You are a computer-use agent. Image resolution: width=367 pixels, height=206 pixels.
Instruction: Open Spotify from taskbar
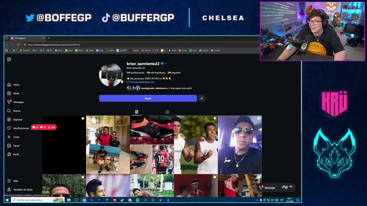(137, 200)
